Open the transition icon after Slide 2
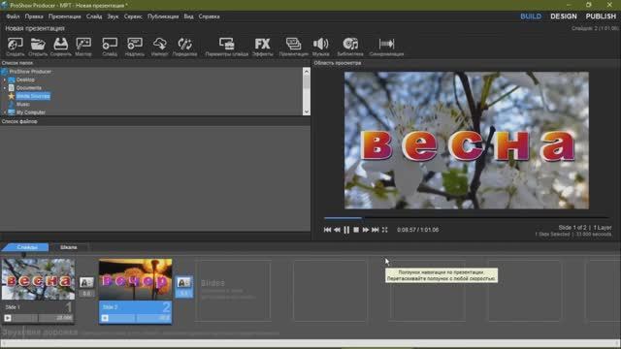621x349 pixels. coord(183,282)
